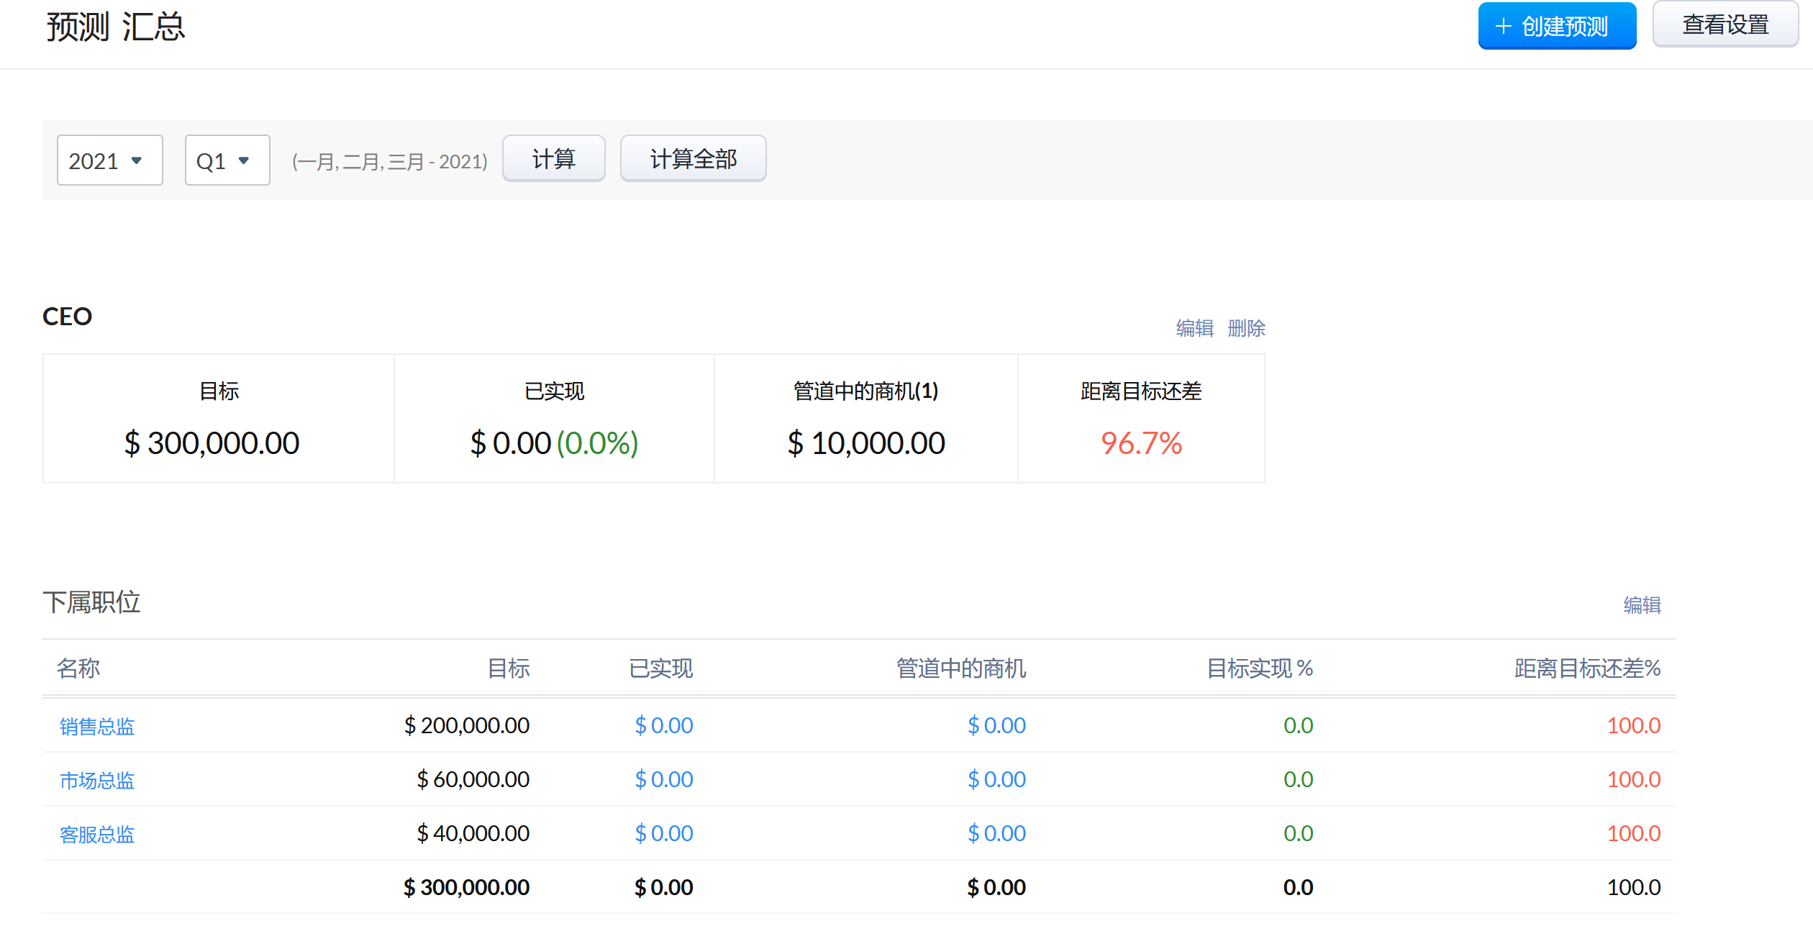
Task: Click 市场总监 已实现 $0.00 value
Action: (x=663, y=779)
